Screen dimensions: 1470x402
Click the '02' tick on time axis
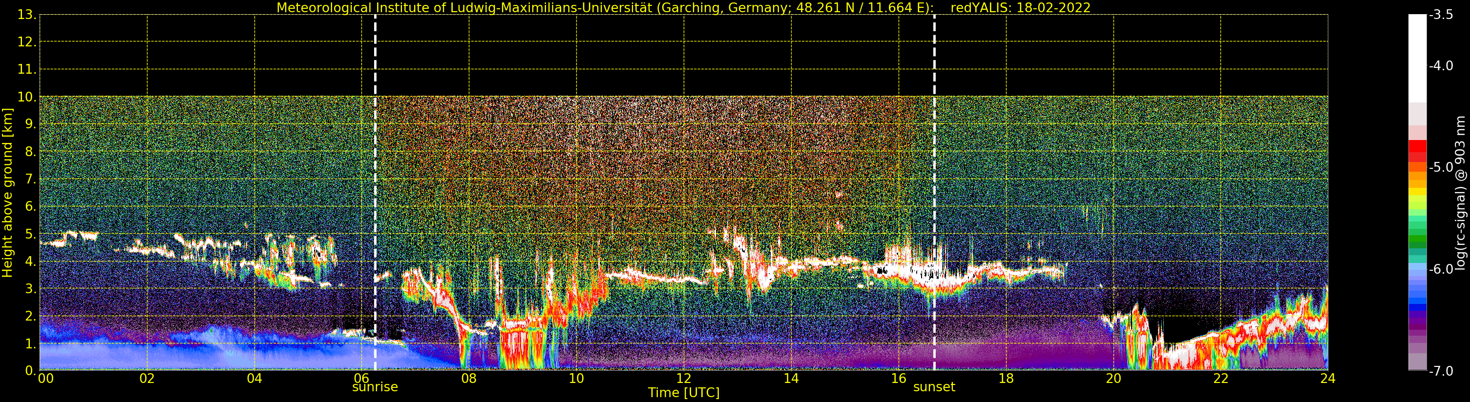tap(147, 379)
